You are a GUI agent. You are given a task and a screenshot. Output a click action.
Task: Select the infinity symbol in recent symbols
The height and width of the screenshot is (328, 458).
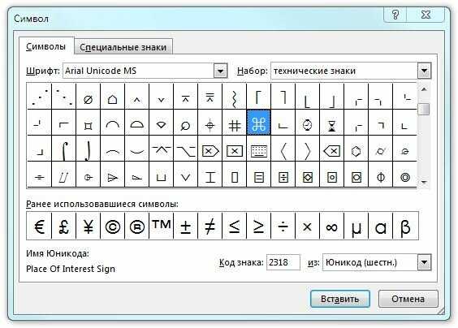point(331,227)
